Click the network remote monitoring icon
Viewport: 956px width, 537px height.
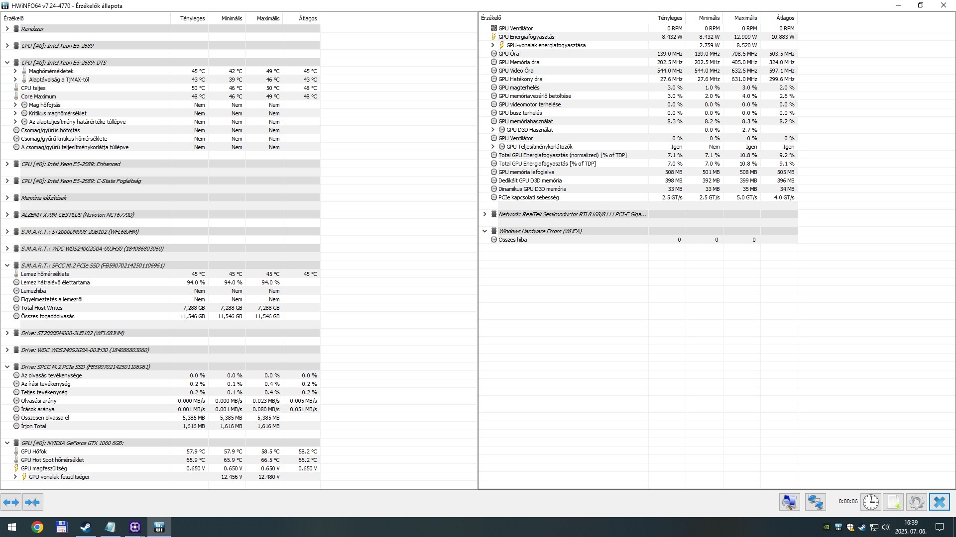815,502
